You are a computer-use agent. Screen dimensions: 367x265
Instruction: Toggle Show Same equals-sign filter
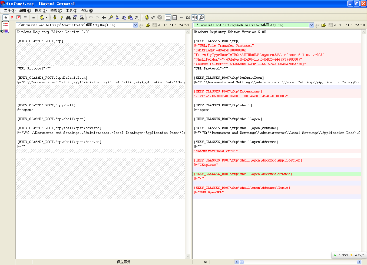point(25,17)
